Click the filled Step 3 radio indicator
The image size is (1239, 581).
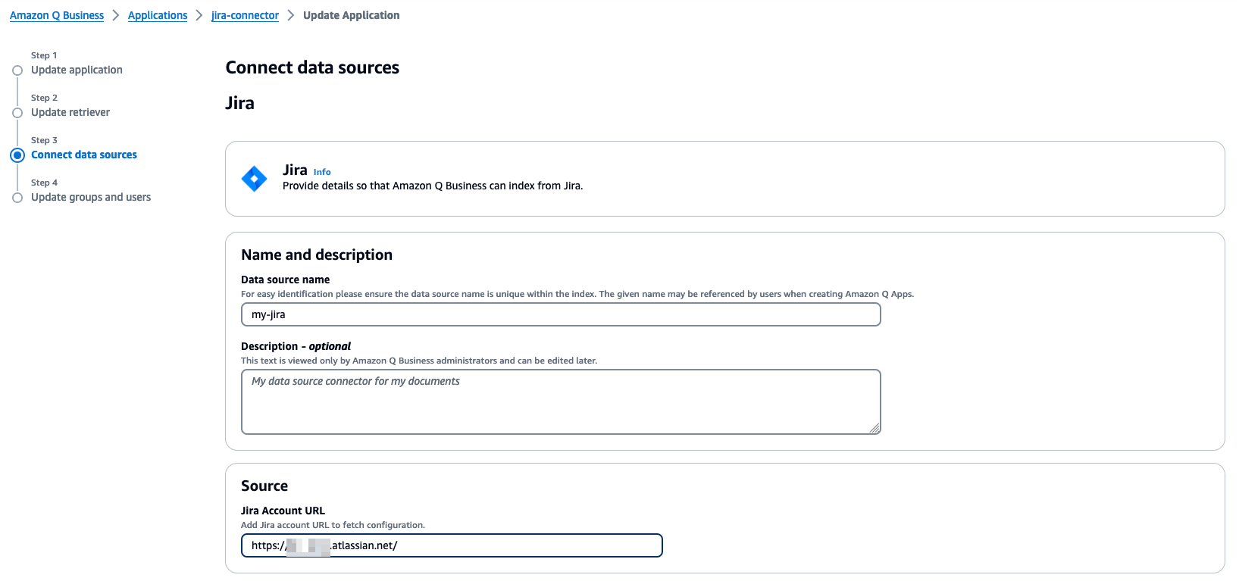click(17, 155)
